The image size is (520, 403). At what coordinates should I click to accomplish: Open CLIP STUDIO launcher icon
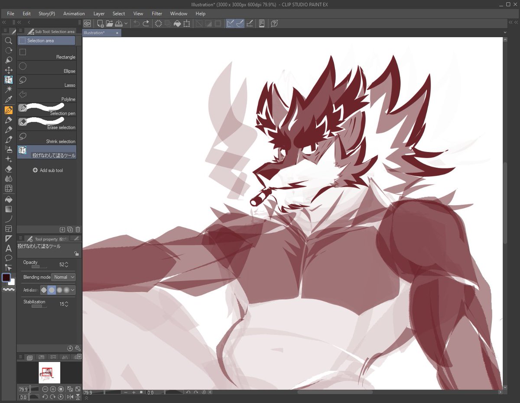click(87, 24)
